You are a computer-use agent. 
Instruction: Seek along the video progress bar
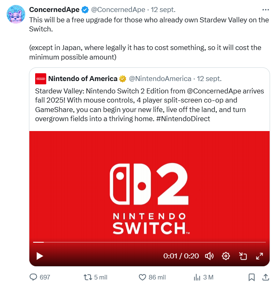pyautogui.click(x=149, y=242)
